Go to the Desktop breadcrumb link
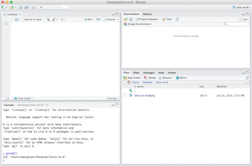252x166 pixels. [x=147, y=82]
